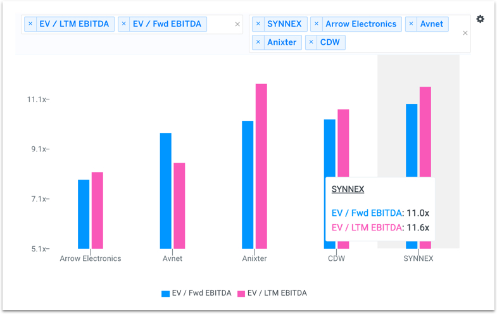Remove the EV / Fwd EBITDA metric tag
Viewport: 497px width, 314px height.
[124, 24]
